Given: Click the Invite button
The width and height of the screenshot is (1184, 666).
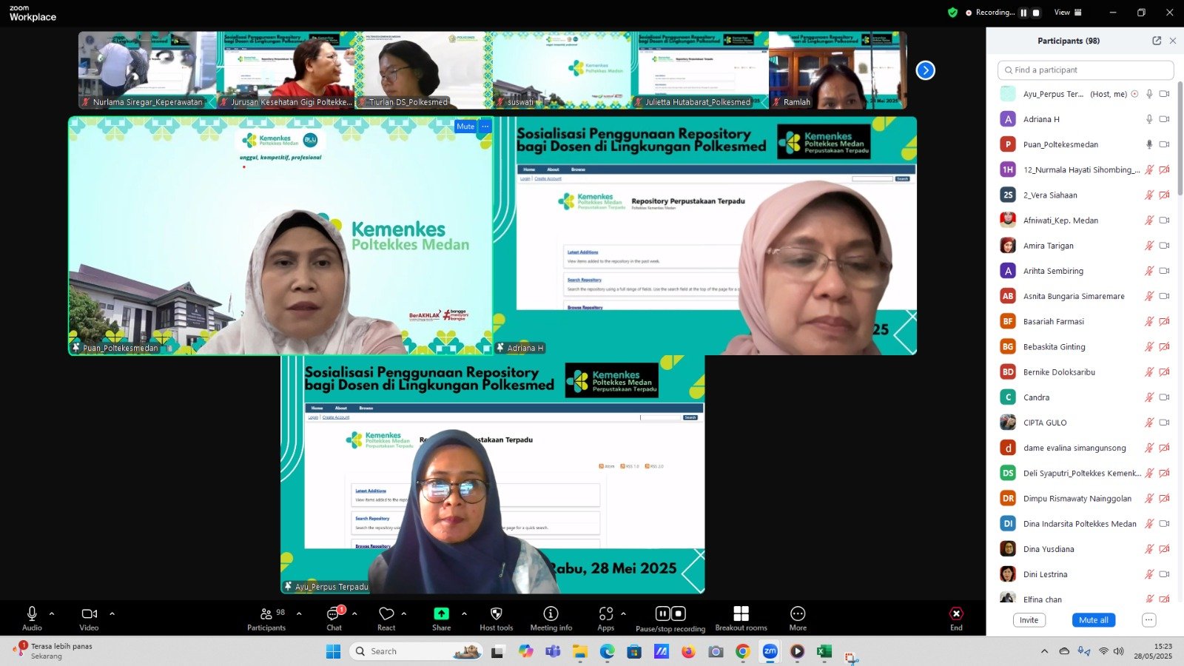Looking at the screenshot, I should click(x=1029, y=620).
